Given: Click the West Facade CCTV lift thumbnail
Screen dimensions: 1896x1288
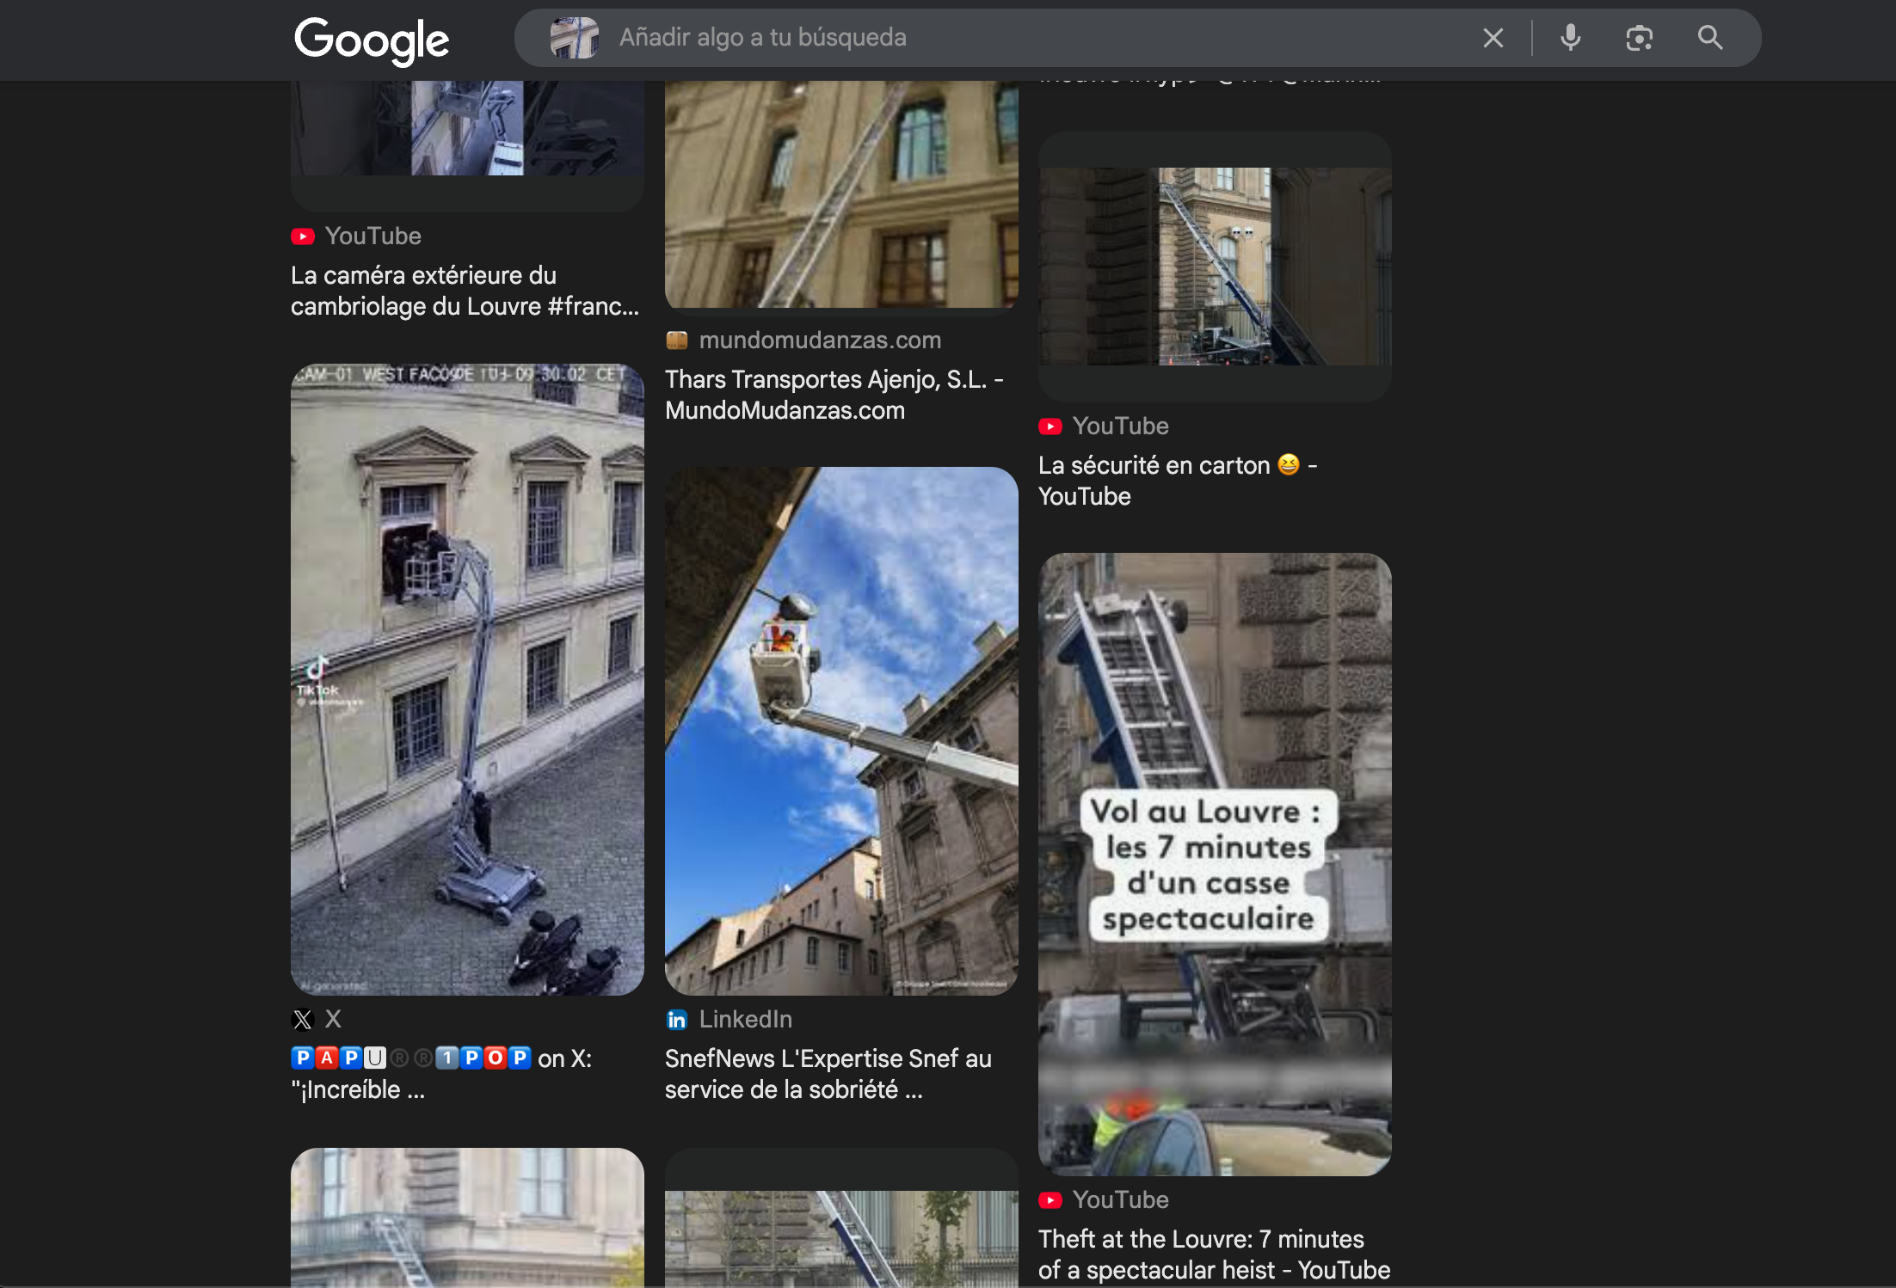Looking at the screenshot, I should click(x=467, y=679).
